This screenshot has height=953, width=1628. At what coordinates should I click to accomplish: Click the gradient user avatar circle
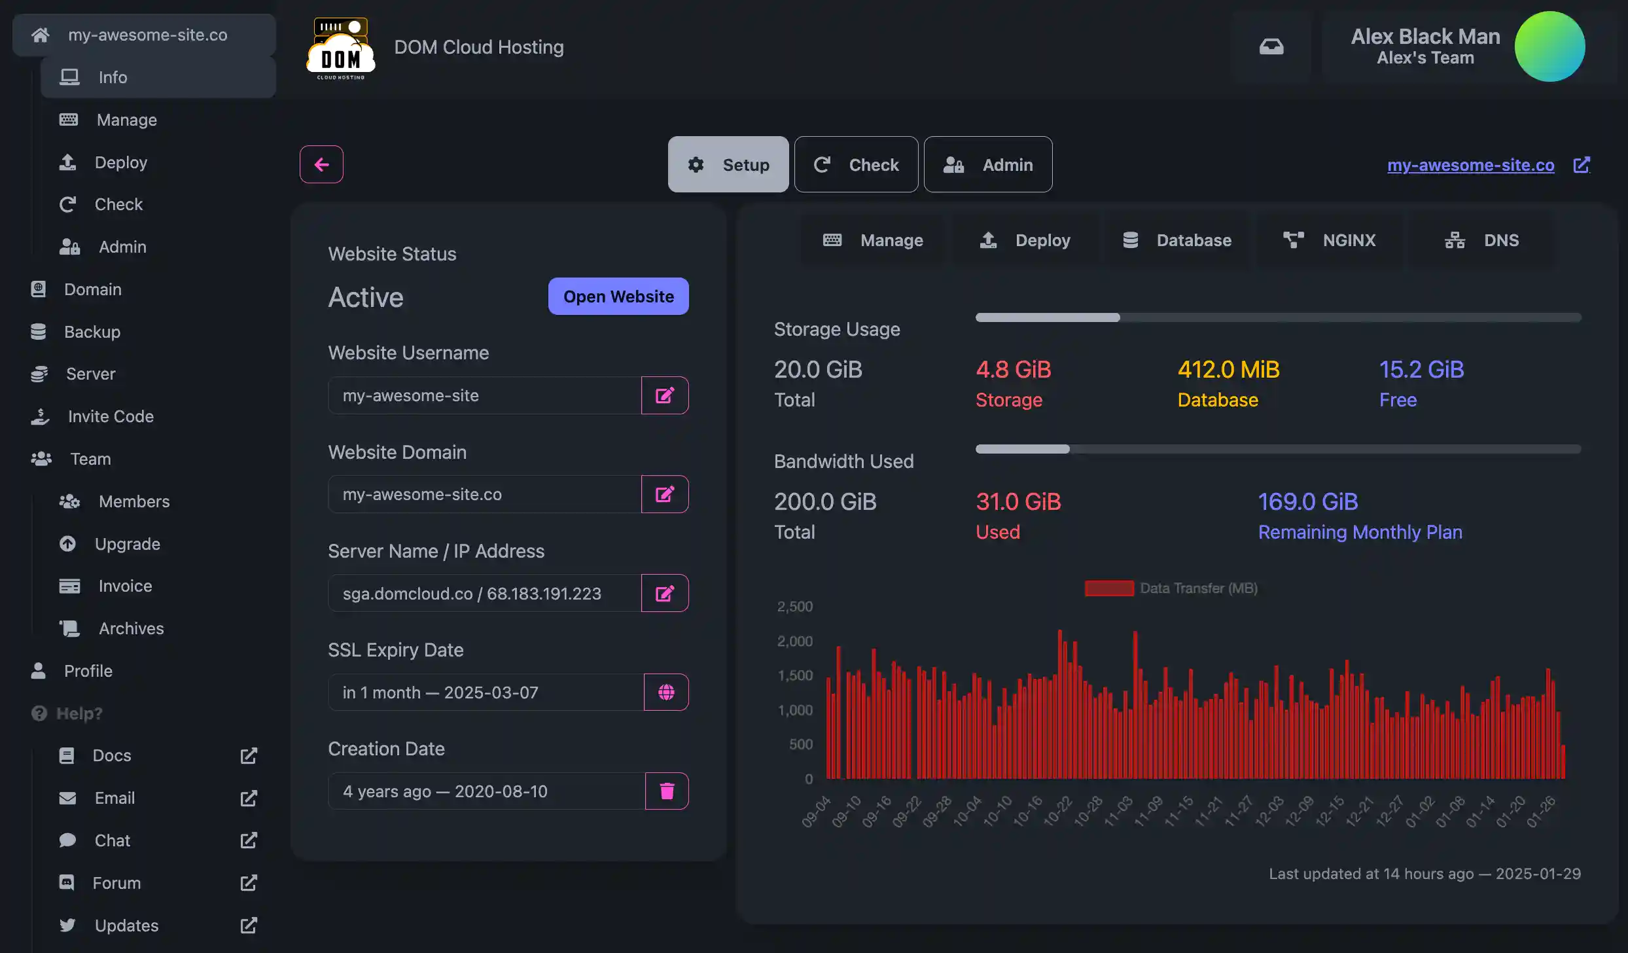click(1549, 46)
